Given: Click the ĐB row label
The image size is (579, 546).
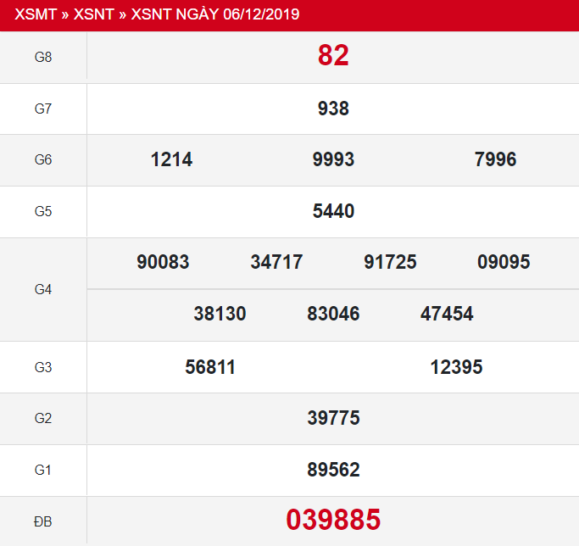Looking at the screenshot, I should coord(43,521).
